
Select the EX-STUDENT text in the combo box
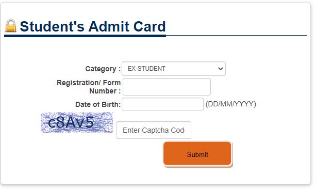click(x=146, y=69)
